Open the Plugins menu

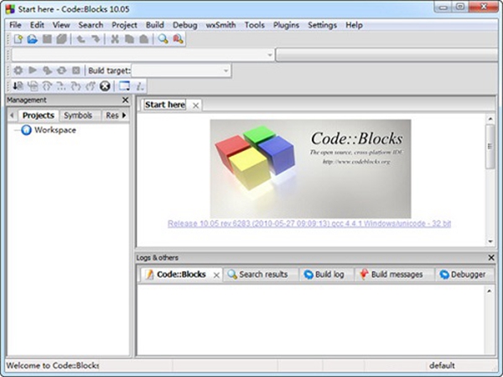click(x=286, y=25)
